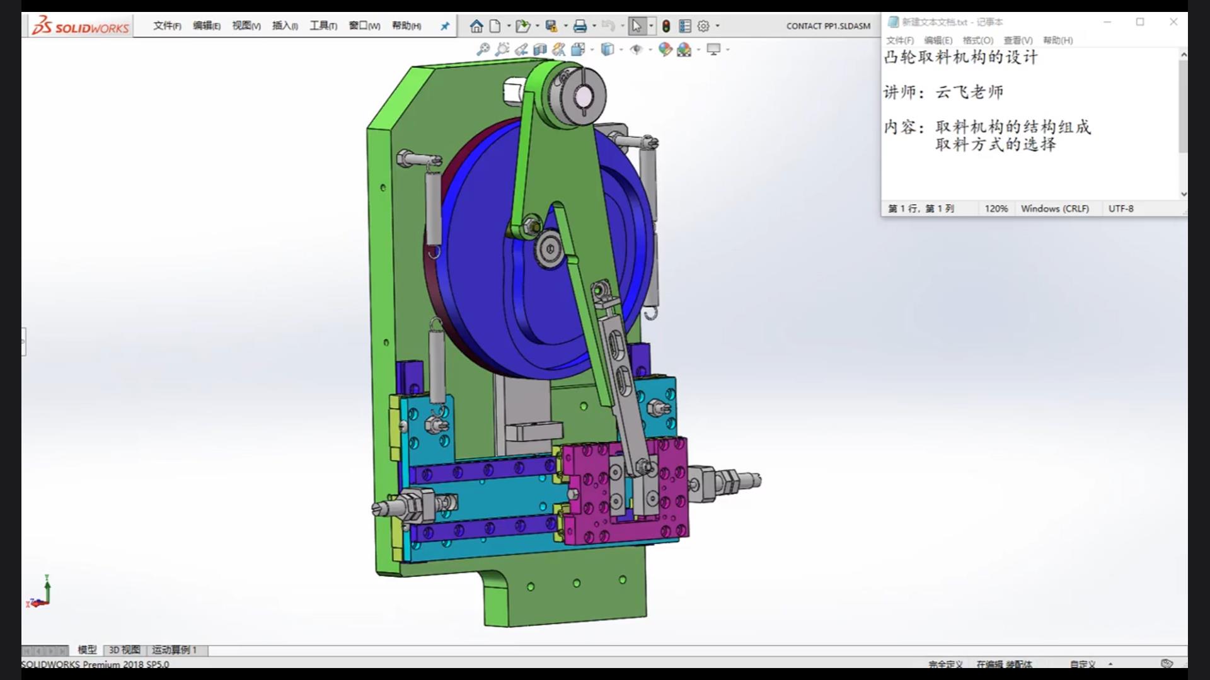1210x680 pixels.
Task: Click text line 凸轮取料机构的设计 in Notepad
Action: pyautogui.click(x=960, y=57)
